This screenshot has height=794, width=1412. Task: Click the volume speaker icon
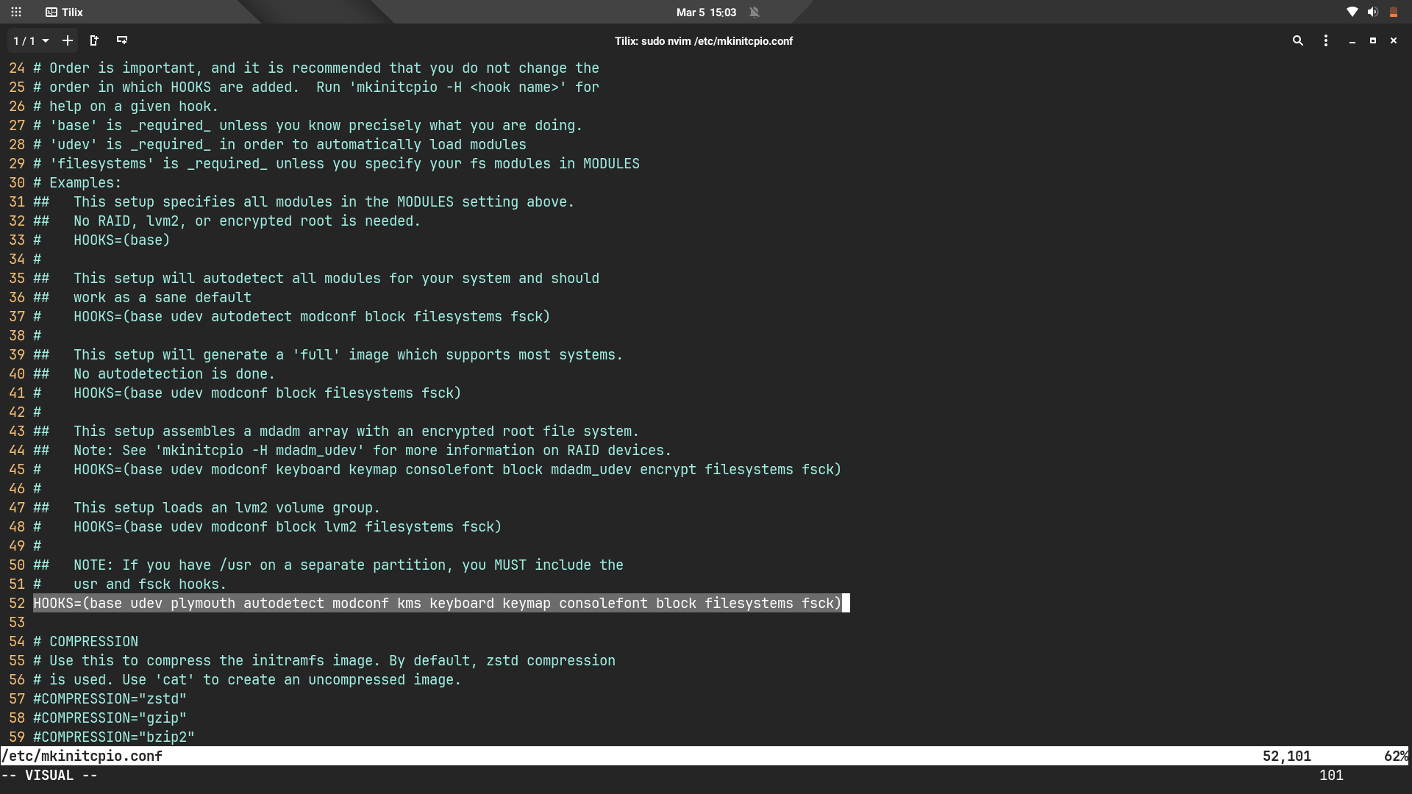coord(1372,12)
